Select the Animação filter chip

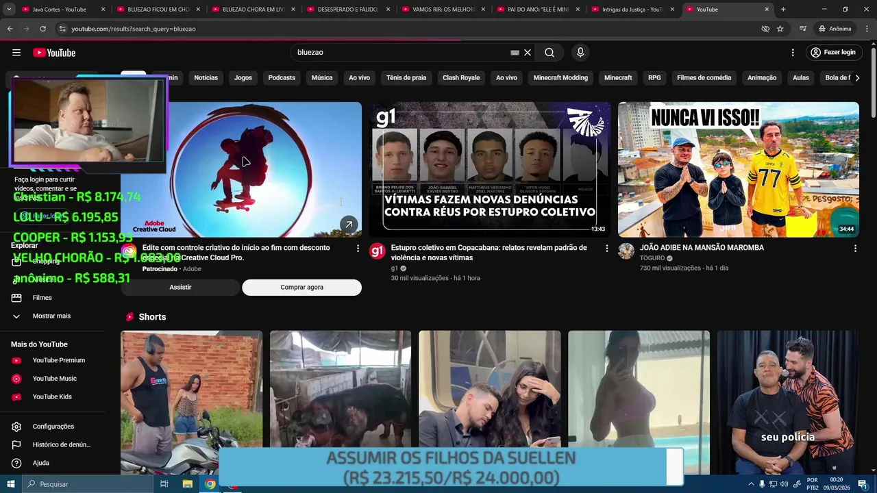762,78
